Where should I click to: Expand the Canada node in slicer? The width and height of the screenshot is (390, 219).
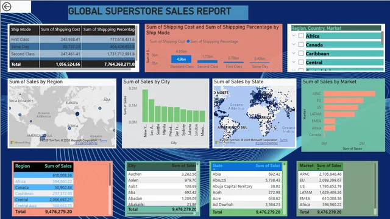pos(294,44)
